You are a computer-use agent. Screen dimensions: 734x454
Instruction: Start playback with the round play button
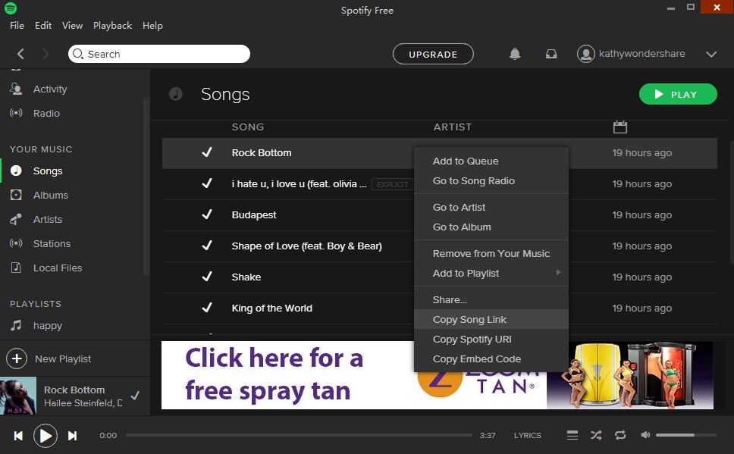pyautogui.click(x=45, y=436)
